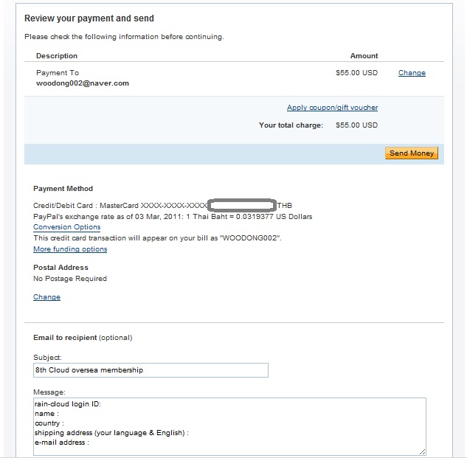
Task: Click the total charge amount $55.00 USD
Action: [356, 125]
